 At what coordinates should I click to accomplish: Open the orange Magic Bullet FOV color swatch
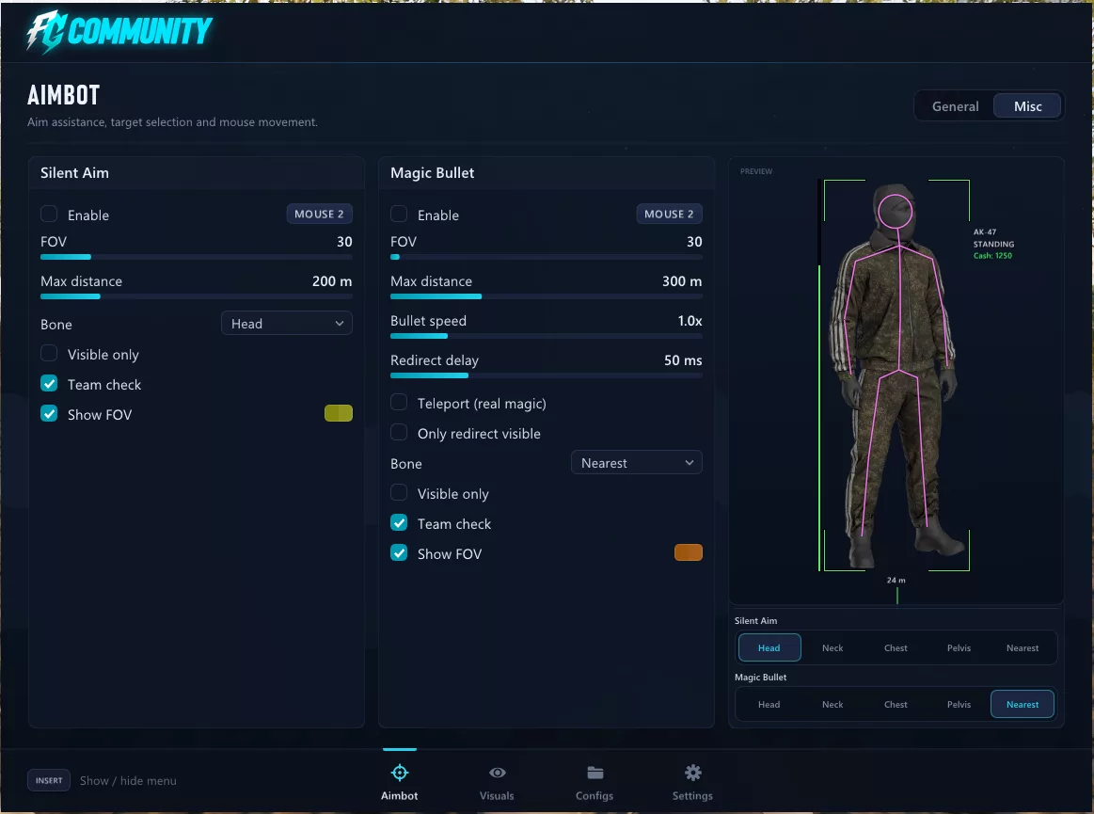(689, 552)
